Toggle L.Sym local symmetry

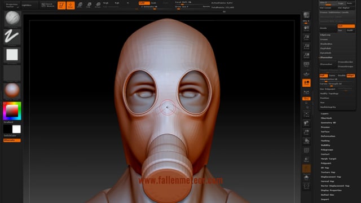306,92
